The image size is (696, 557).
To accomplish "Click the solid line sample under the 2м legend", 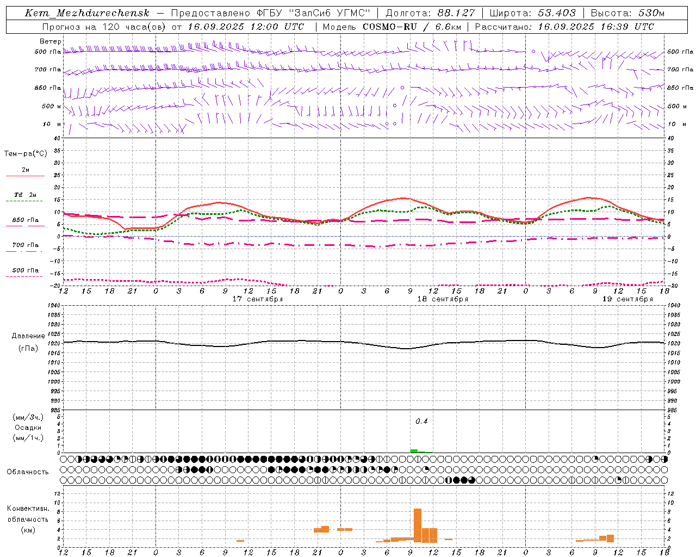I will tap(25, 176).
